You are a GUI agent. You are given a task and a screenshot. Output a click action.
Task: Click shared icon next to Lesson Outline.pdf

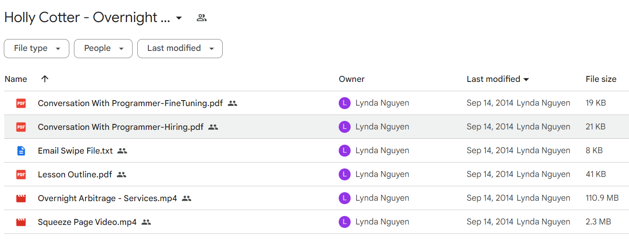click(x=122, y=174)
